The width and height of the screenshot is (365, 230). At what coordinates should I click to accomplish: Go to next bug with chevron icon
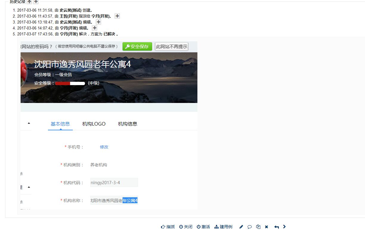pos(284,226)
